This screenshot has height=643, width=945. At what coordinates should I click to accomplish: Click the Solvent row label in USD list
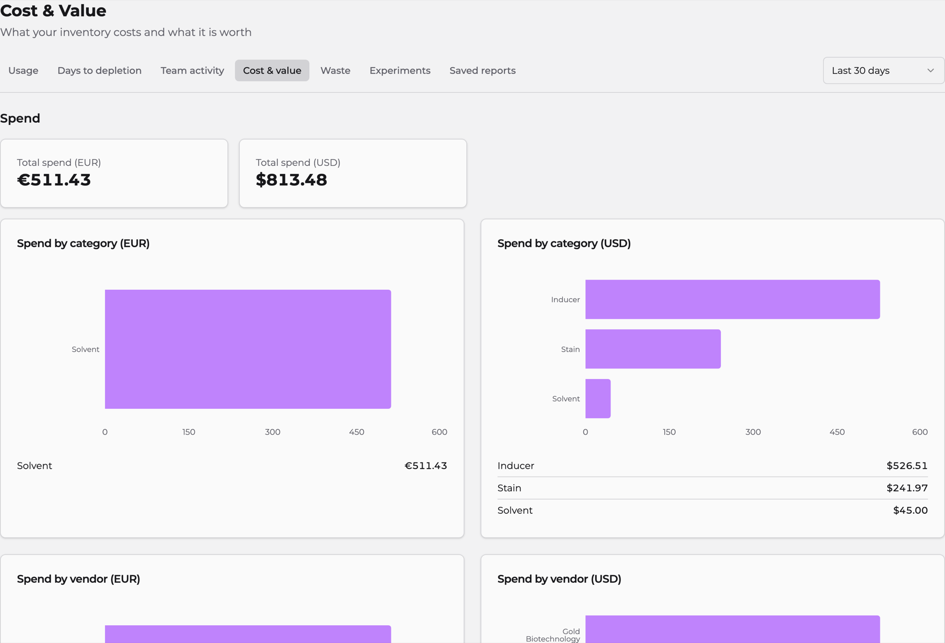515,510
